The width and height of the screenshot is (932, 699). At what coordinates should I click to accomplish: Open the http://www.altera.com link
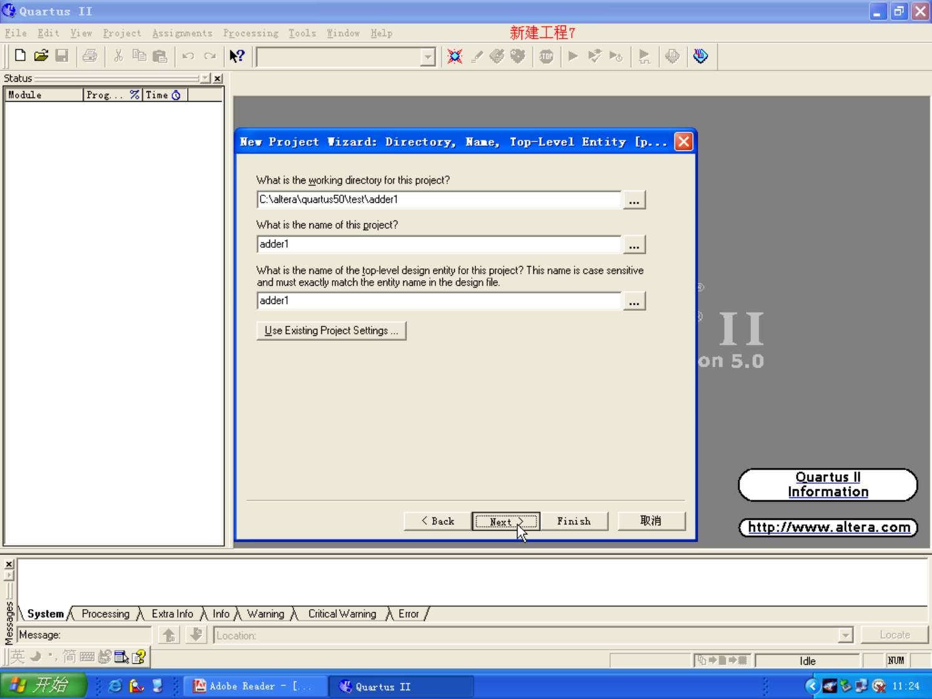[828, 527]
